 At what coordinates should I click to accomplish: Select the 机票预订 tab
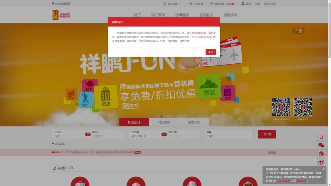134,122
